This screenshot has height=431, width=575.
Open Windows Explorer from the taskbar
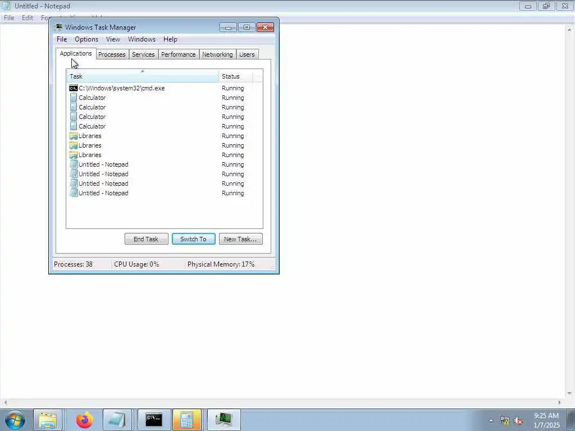(48, 420)
